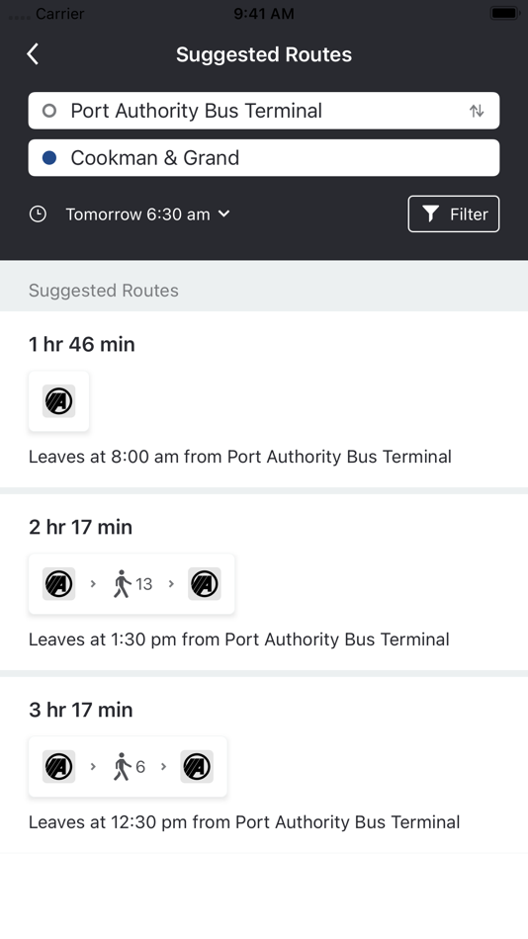Screen dimensions: 528x939
Task: Tap the funnel icon in Filter
Action: pos(430,213)
